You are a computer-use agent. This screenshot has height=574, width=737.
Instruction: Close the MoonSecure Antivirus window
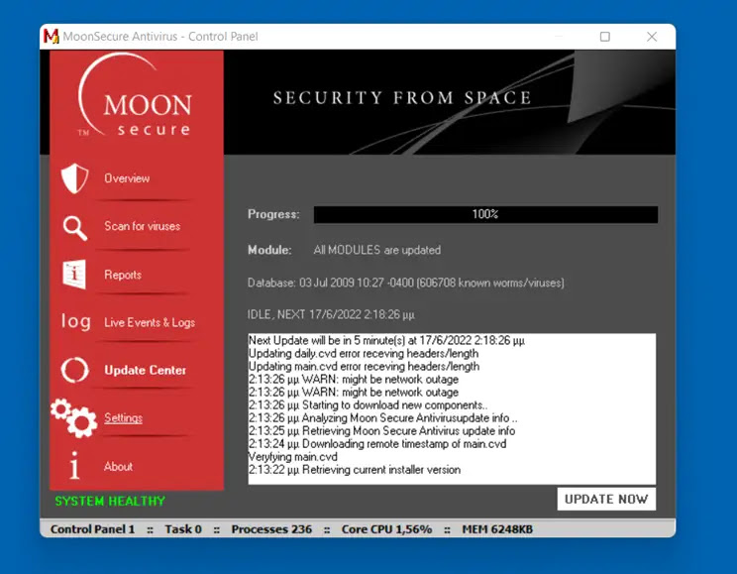click(652, 37)
